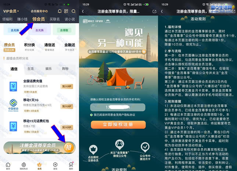Go to 首页 home icon
This screenshot has width=237, height=171.
[8, 166]
